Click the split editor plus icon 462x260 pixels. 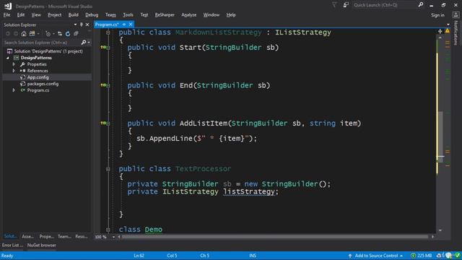[x=440, y=31]
